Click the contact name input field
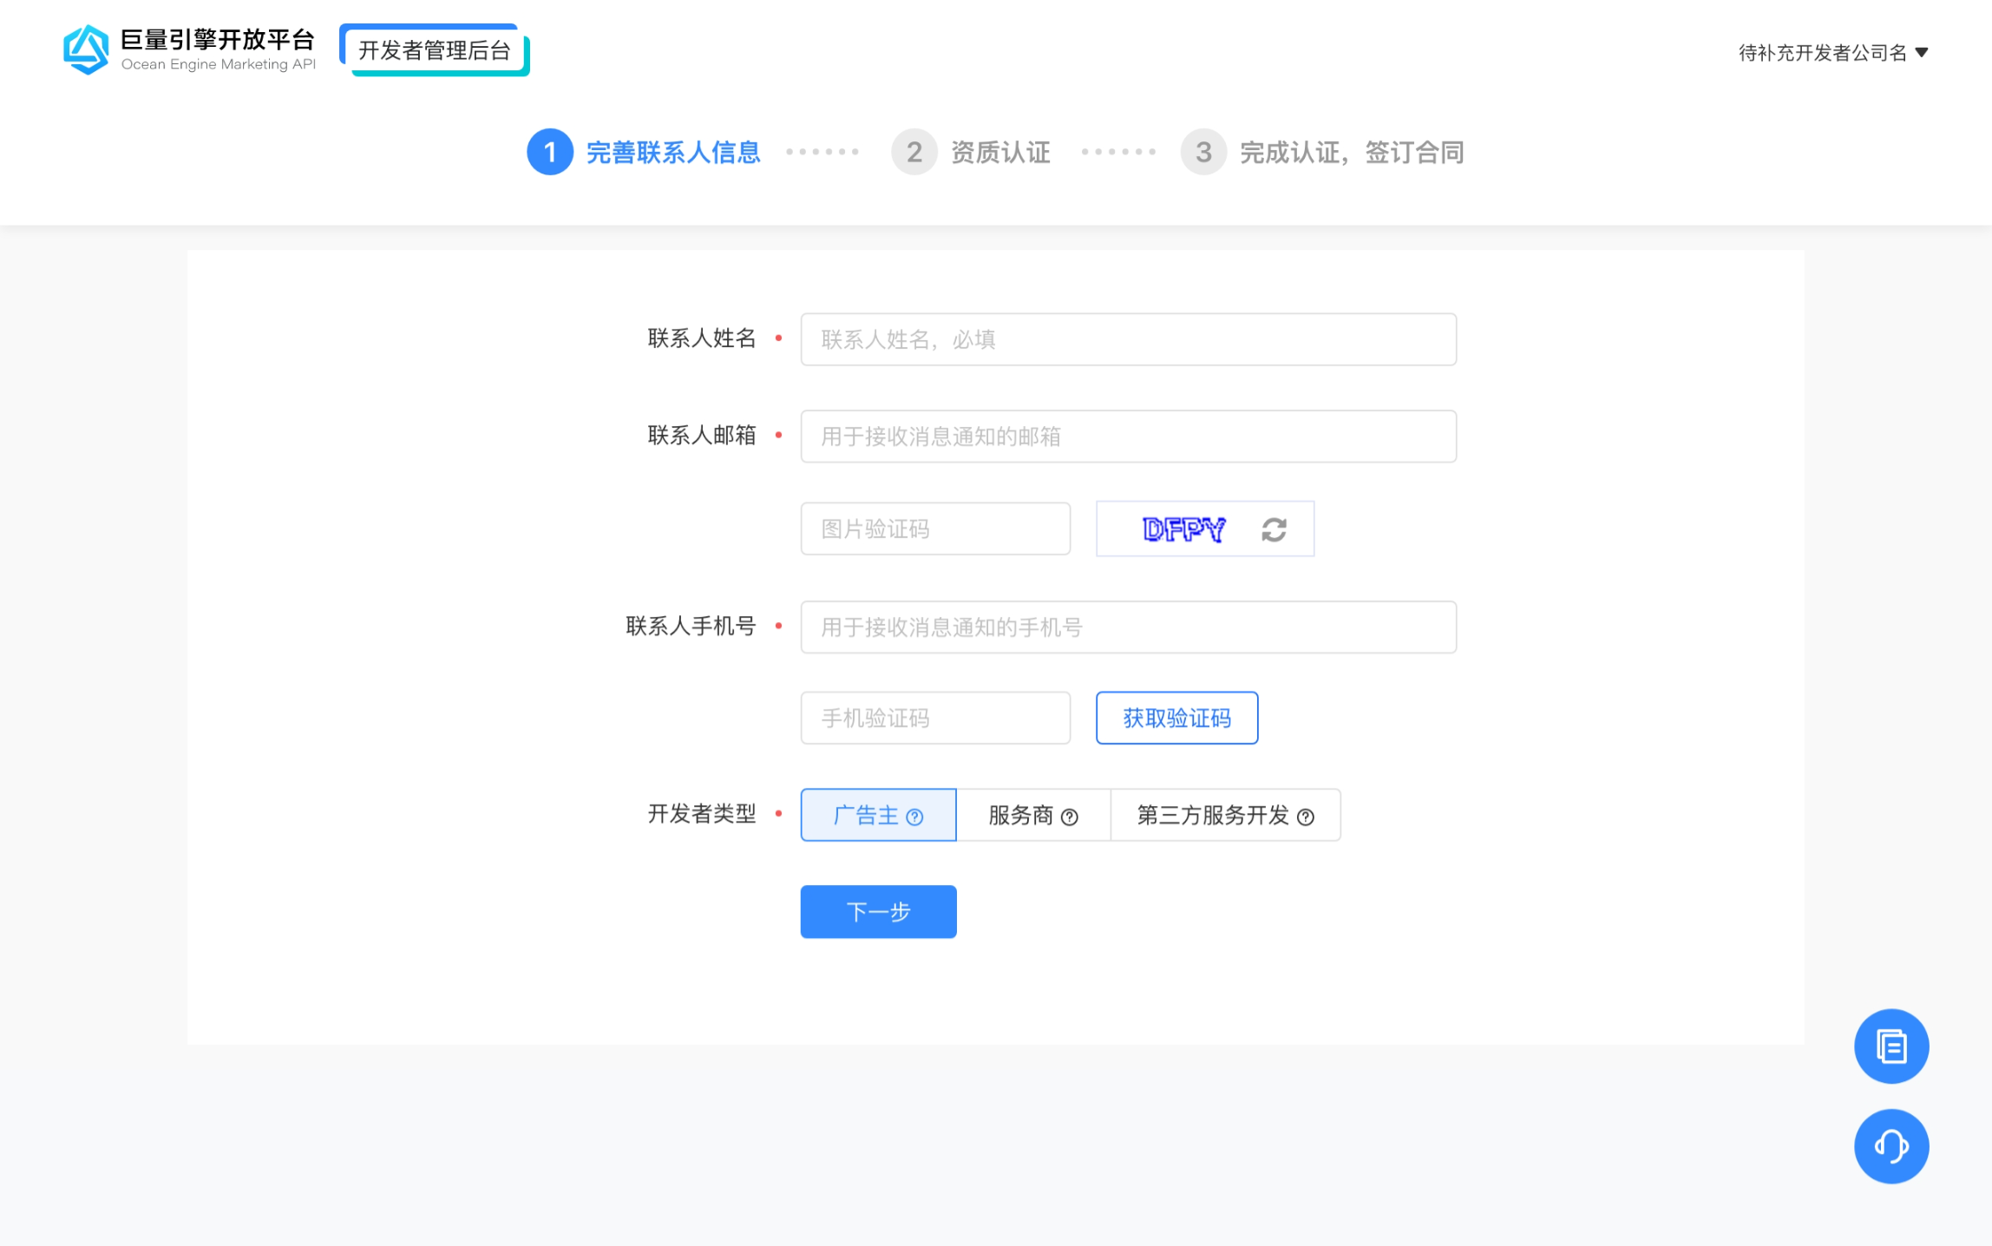The image size is (1992, 1246). pyautogui.click(x=1127, y=339)
